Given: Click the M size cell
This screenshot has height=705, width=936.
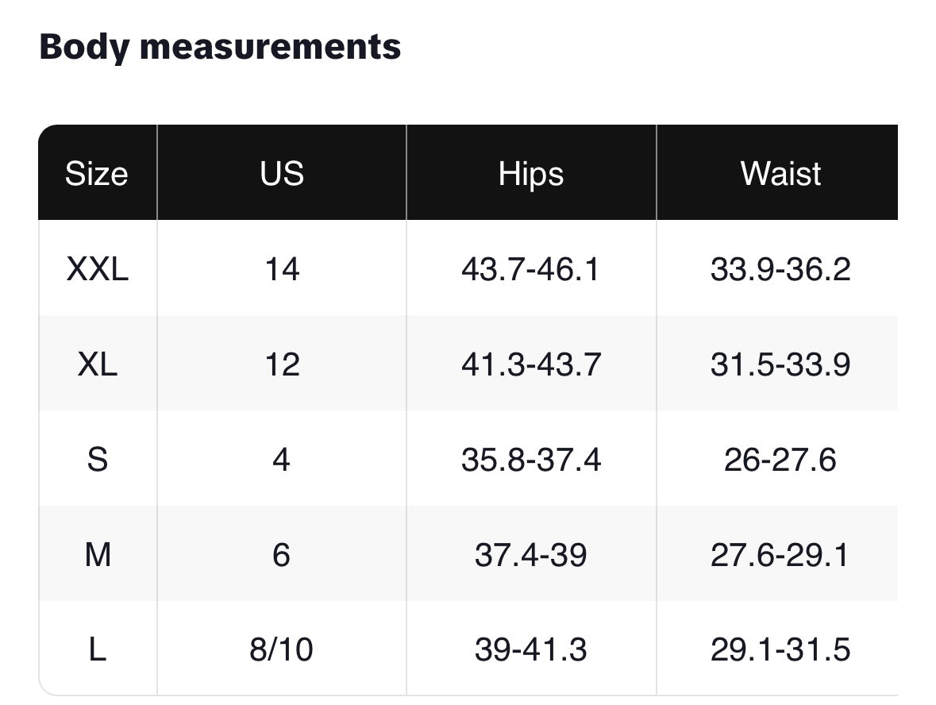Looking at the screenshot, I should pos(97,555).
